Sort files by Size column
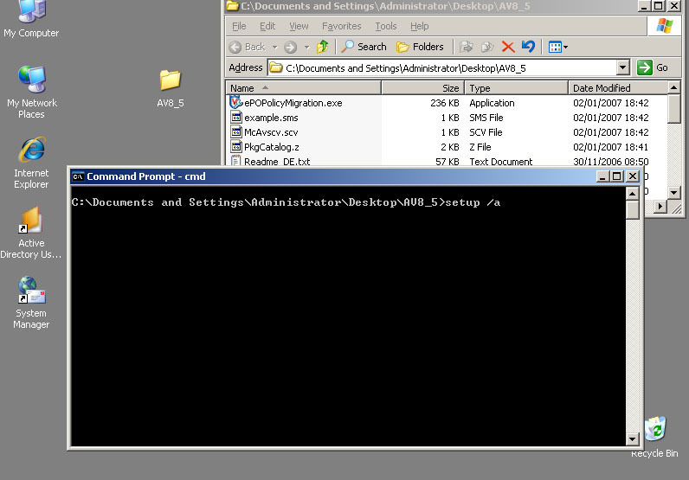 tap(422, 88)
